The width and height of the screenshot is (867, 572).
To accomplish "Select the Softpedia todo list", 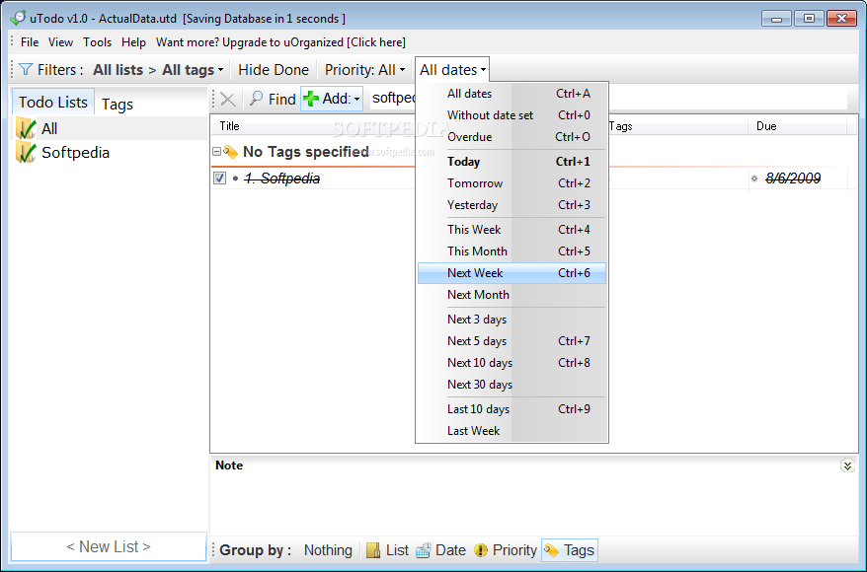I will (75, 153).
